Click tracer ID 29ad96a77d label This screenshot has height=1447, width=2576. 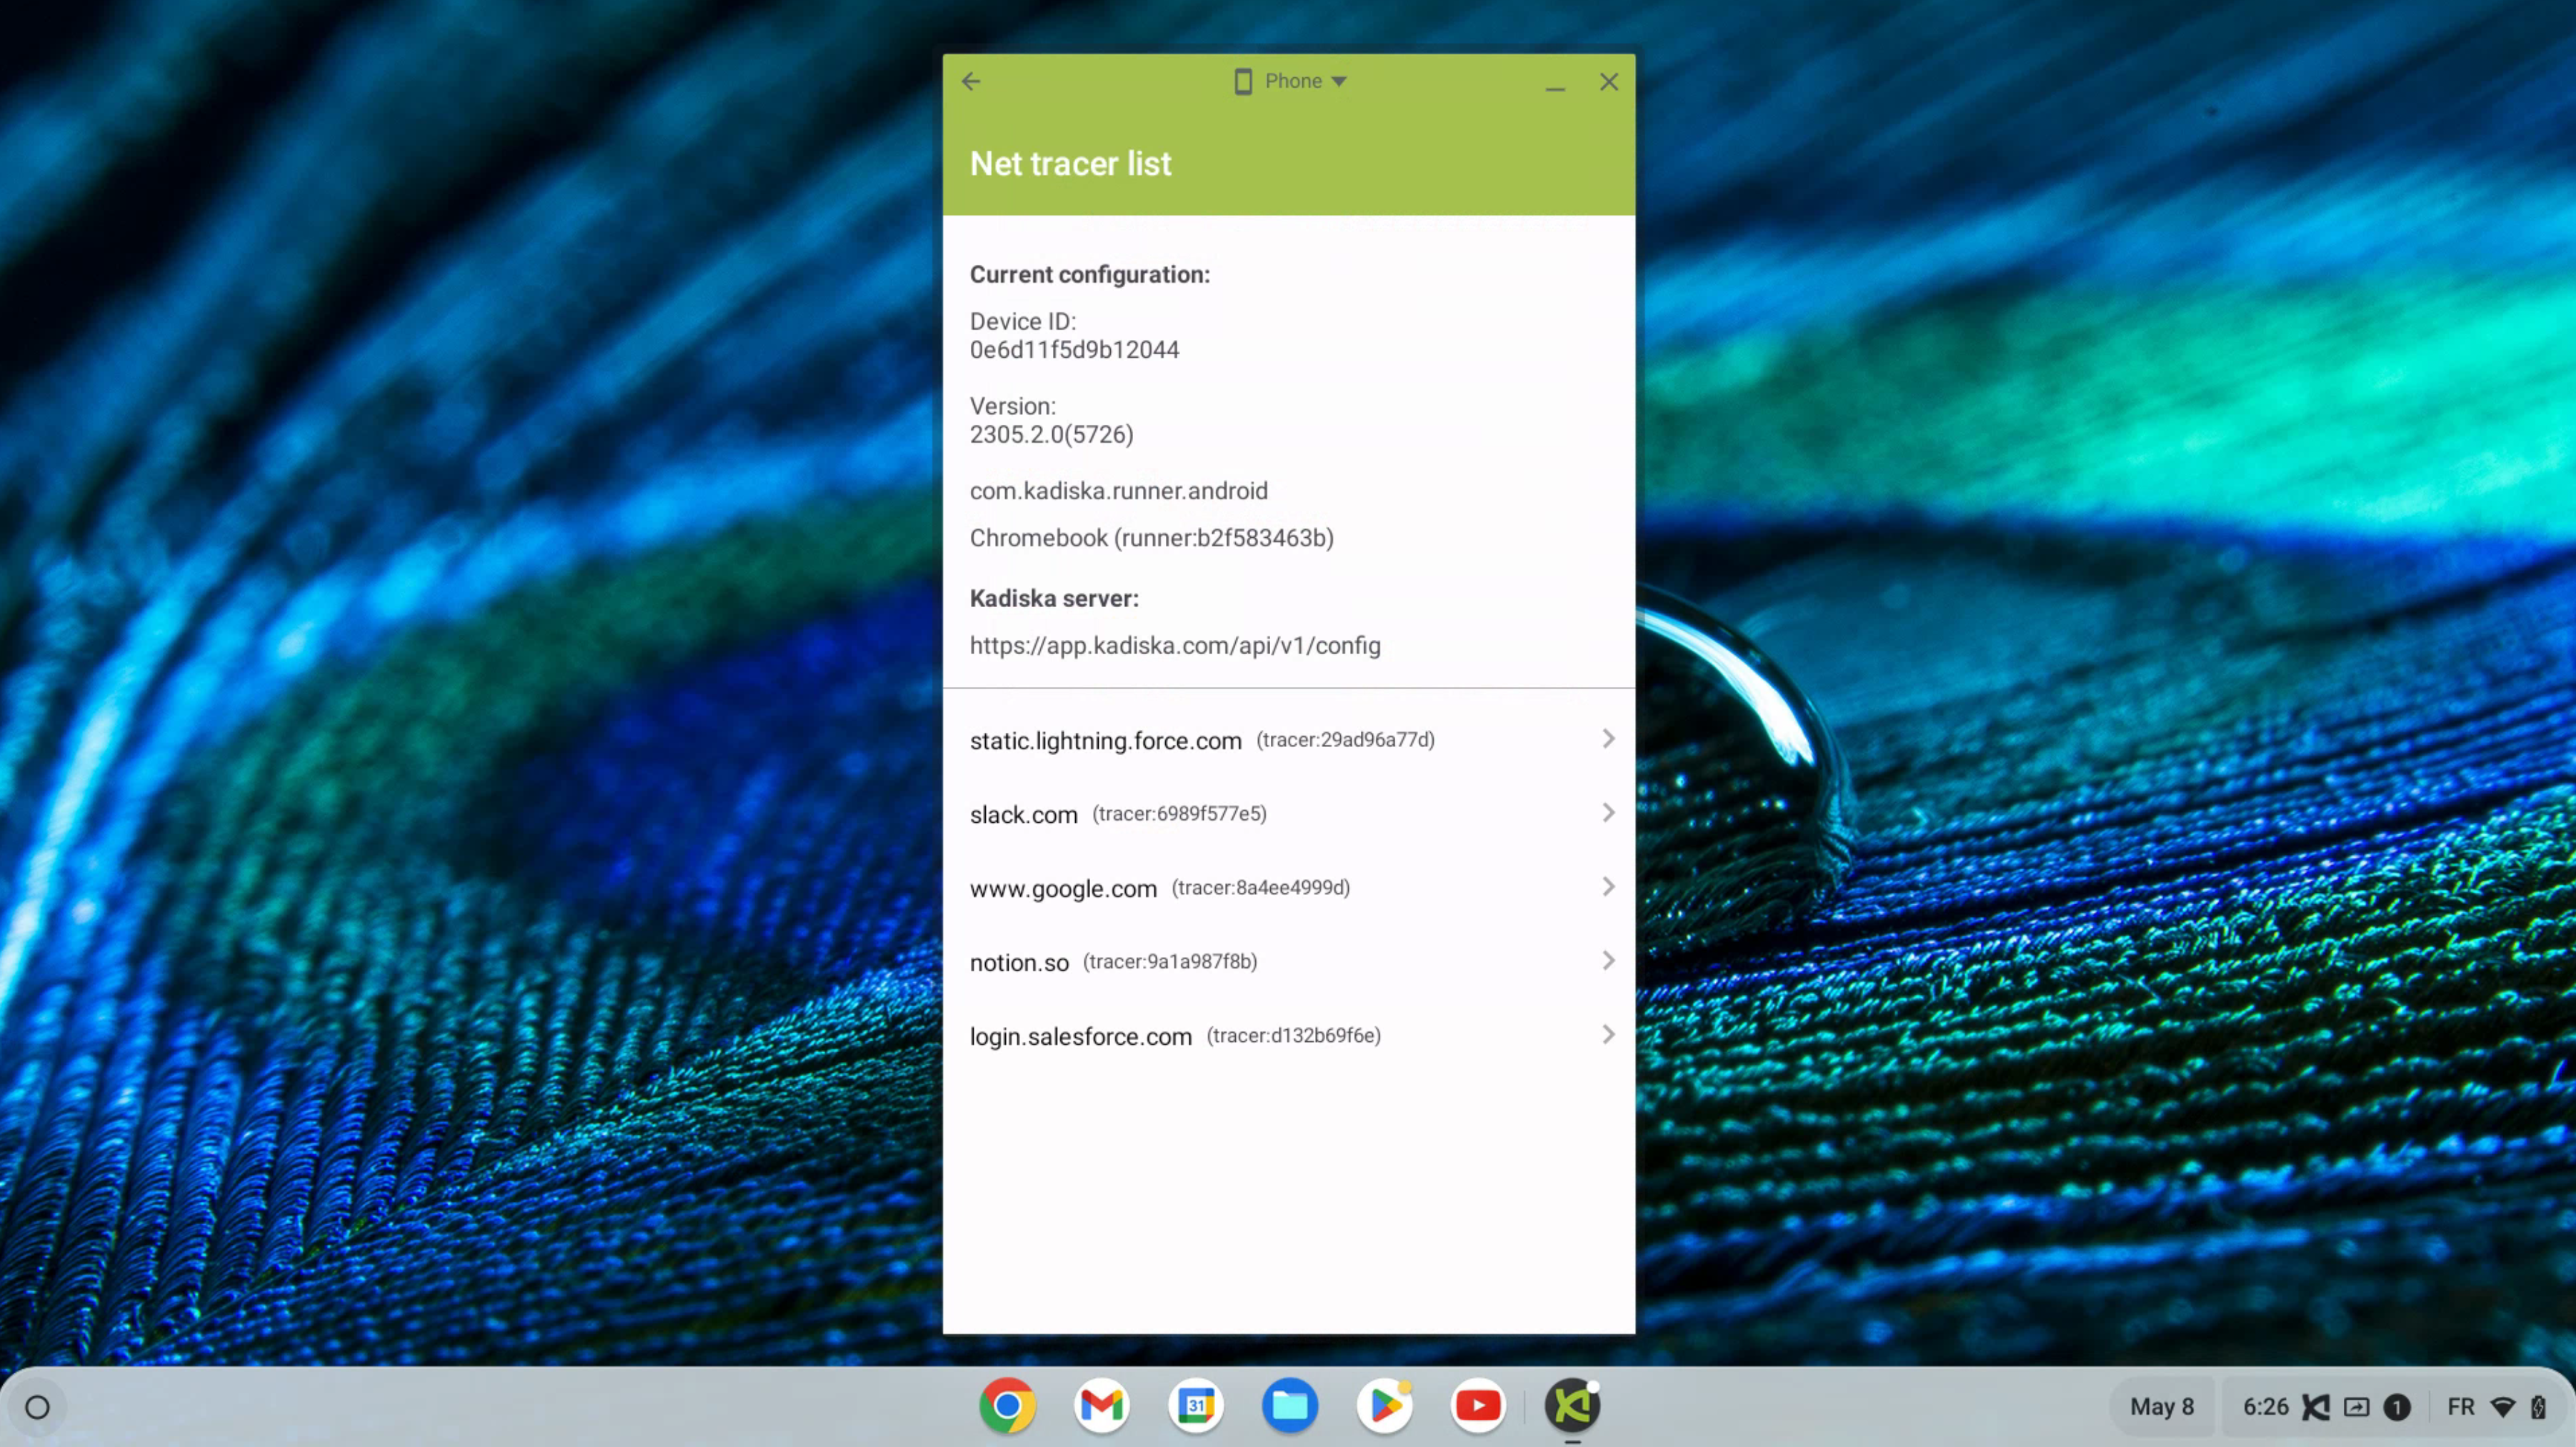click(1345, 740)
